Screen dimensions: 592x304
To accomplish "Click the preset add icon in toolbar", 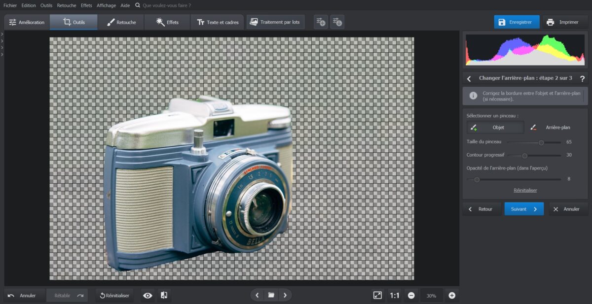I will 321,22.
